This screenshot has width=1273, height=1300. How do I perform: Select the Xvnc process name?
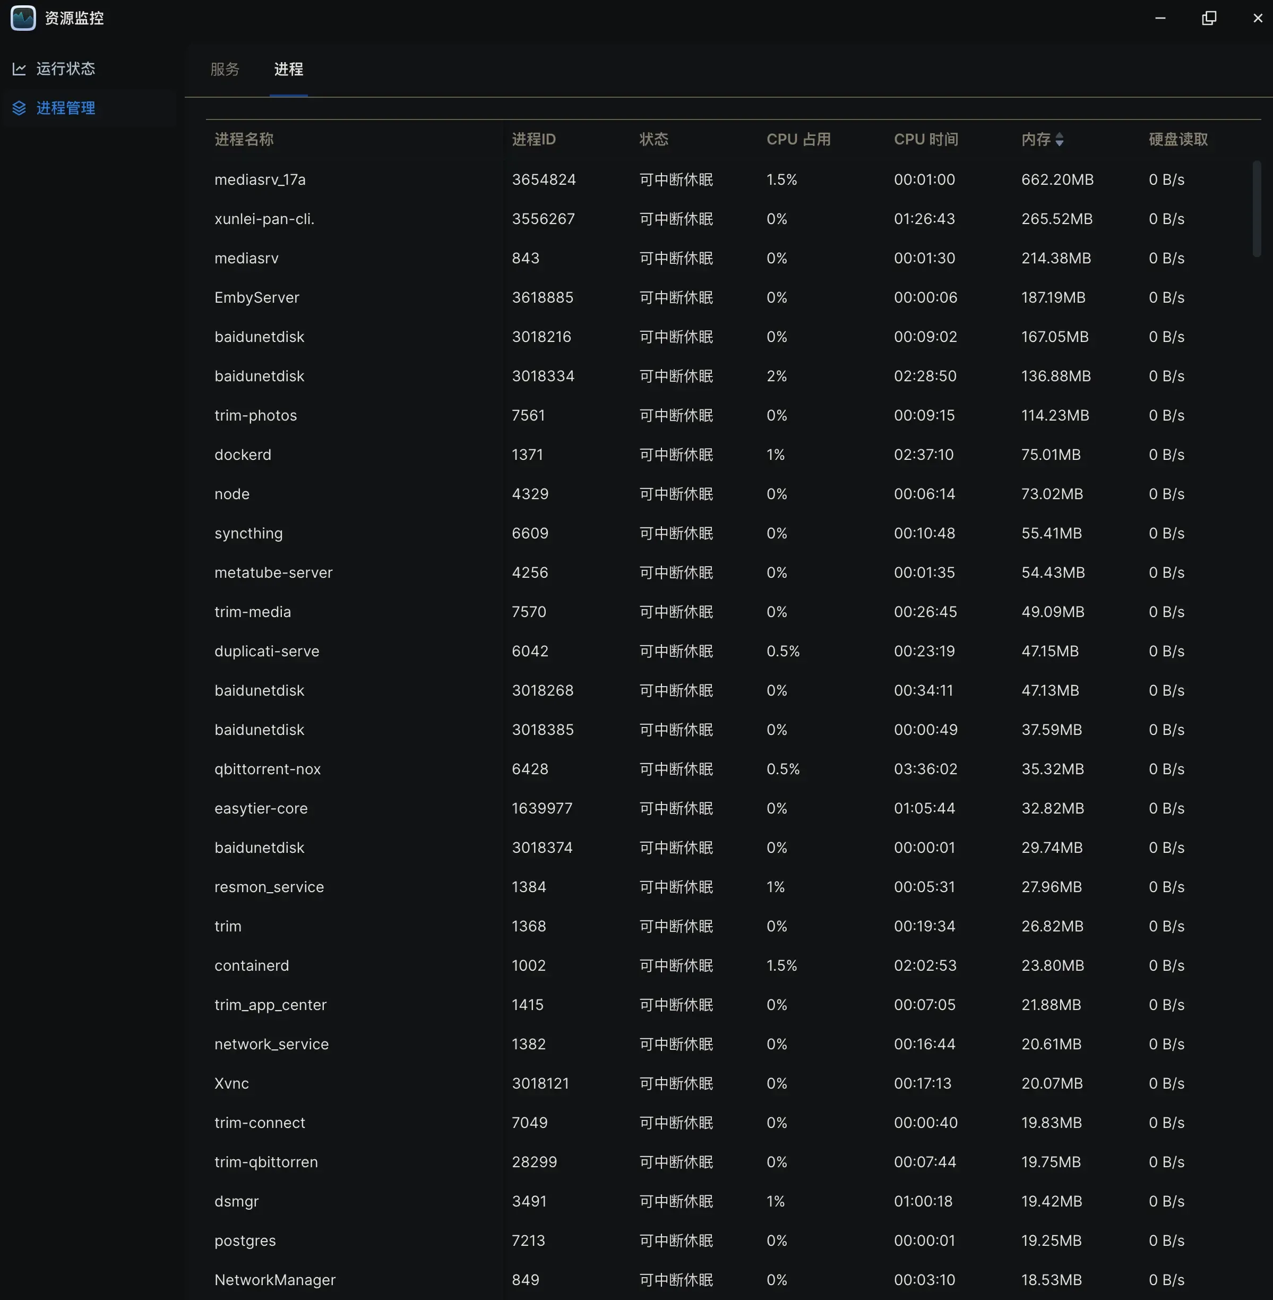tap(231, 1083)
